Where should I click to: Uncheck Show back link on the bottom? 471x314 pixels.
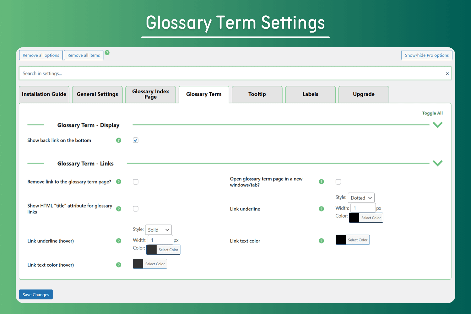pyautogui.click(x=136, y=140)
